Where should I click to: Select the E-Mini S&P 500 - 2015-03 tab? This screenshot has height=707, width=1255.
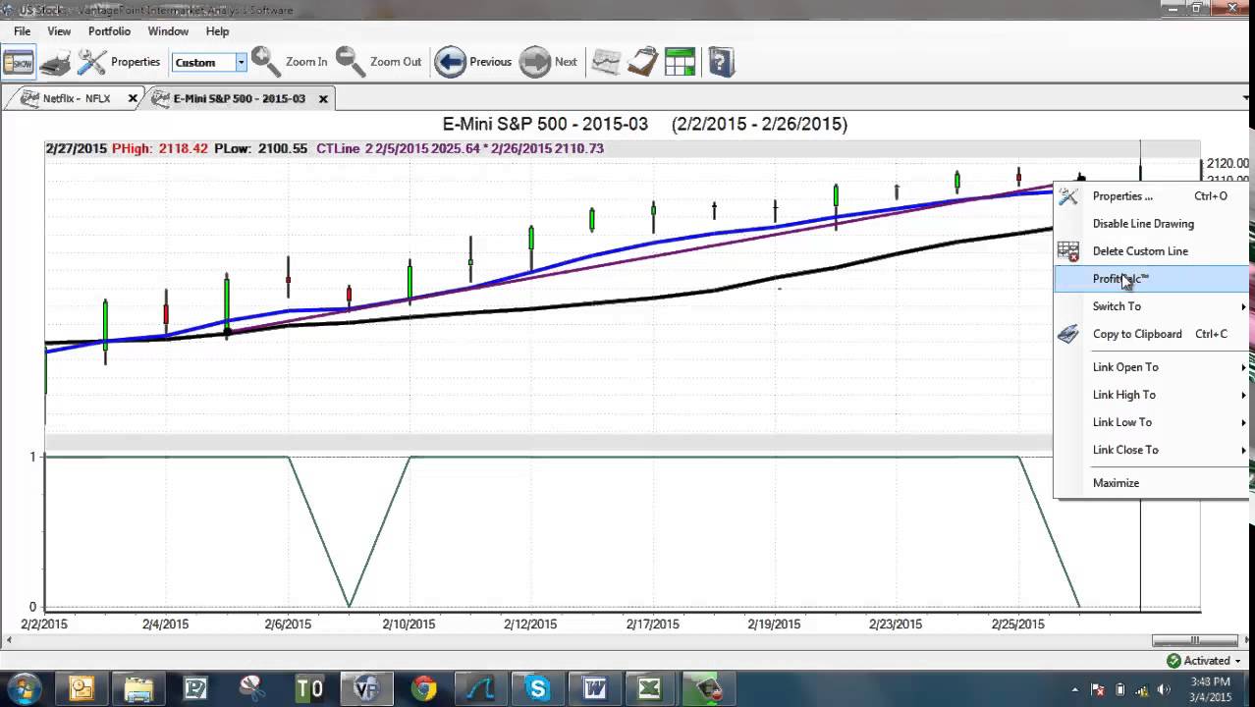239,98
